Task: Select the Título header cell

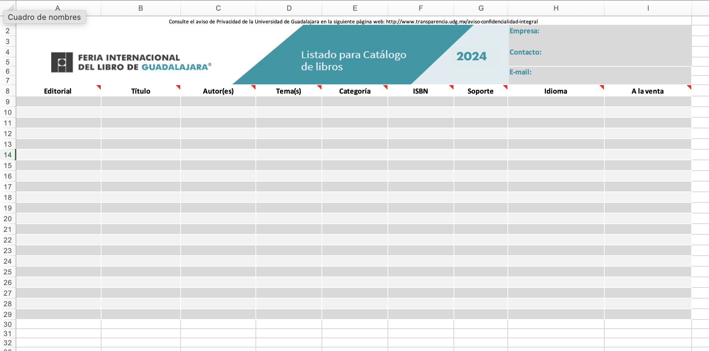Action: [x=141, y=91]
